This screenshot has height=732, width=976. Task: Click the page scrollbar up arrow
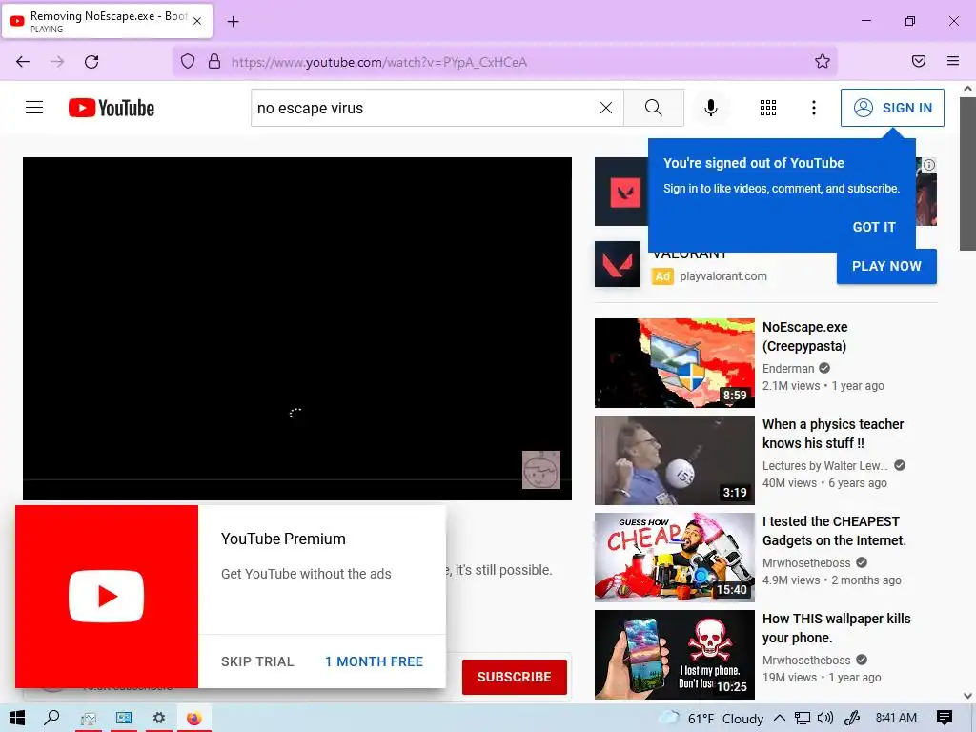[x=968, y=89]
